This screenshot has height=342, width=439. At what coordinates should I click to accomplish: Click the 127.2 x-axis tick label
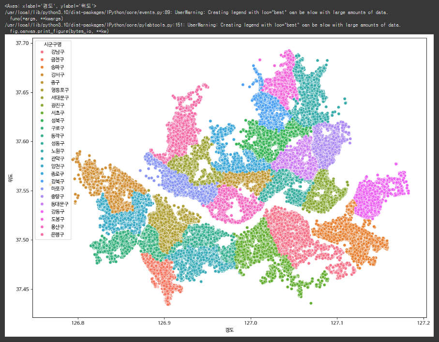[424, 323]
